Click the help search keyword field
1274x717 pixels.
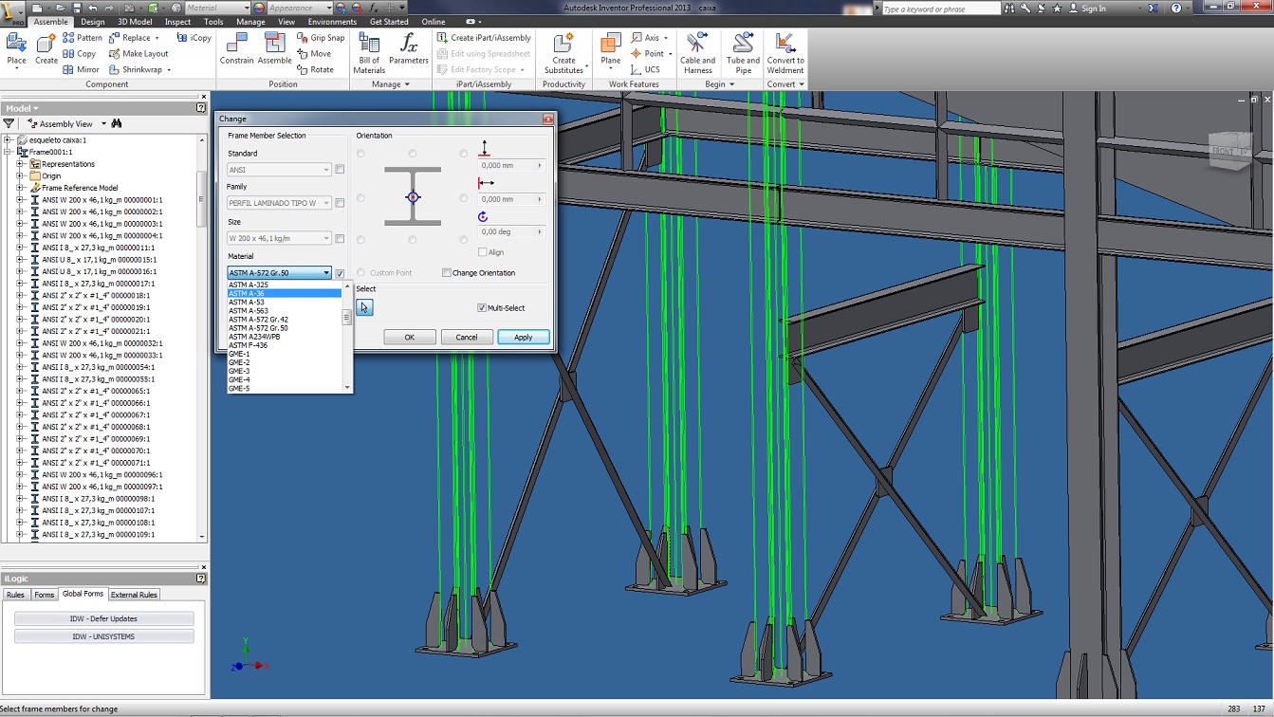941,9
